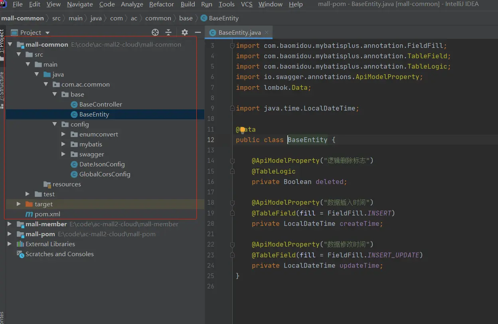Select pom.xml in project tree

click(47, 214)
